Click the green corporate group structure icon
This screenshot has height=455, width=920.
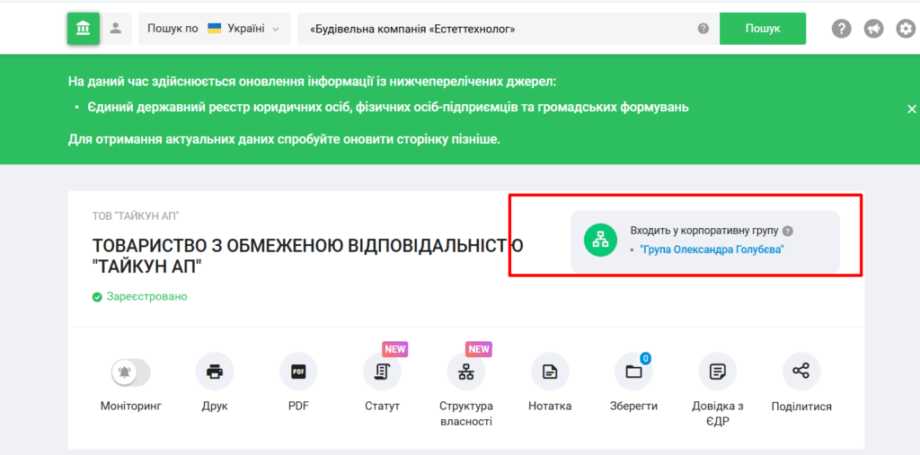(600, 241)
